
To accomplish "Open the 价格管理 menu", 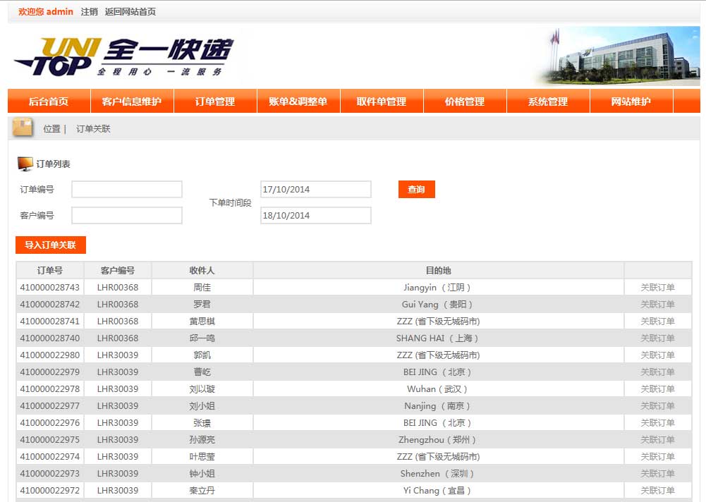I will point(465,102).
